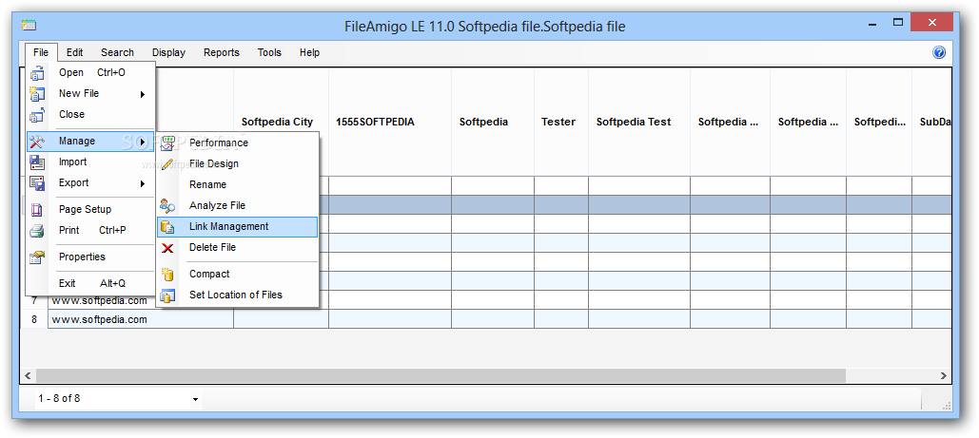Select Rename in Manage submenu
The width and height of the screenshot is (979, 438).
pos(238,184)
